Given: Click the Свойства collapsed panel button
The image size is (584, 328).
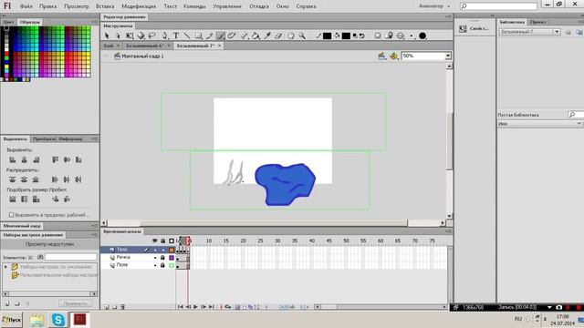Looking at the screenshot, I should tap(474, 28).
